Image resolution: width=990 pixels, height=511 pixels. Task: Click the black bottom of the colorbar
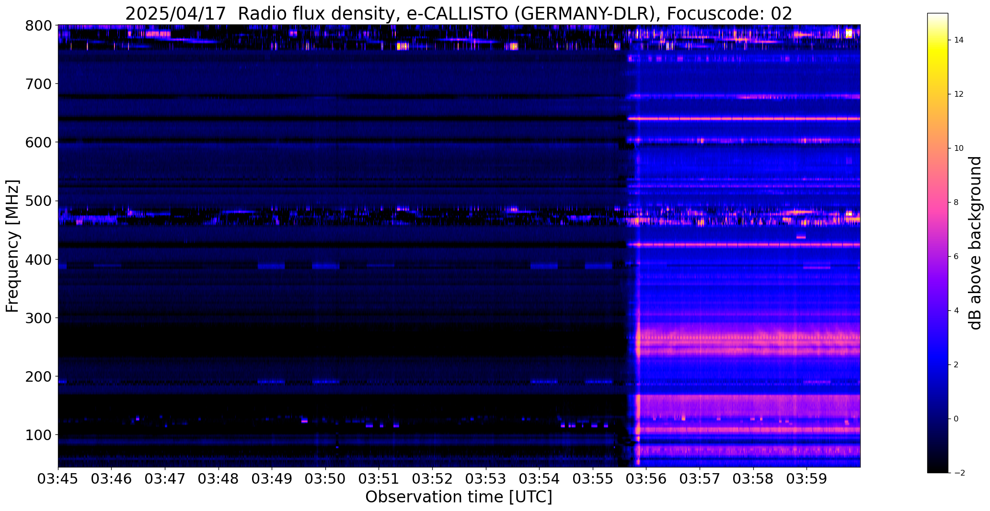click(938, 465)
